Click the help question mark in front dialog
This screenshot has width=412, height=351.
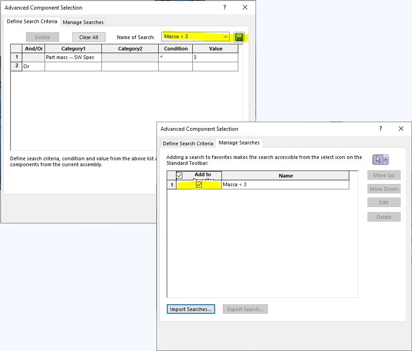[x=381, y=129]
